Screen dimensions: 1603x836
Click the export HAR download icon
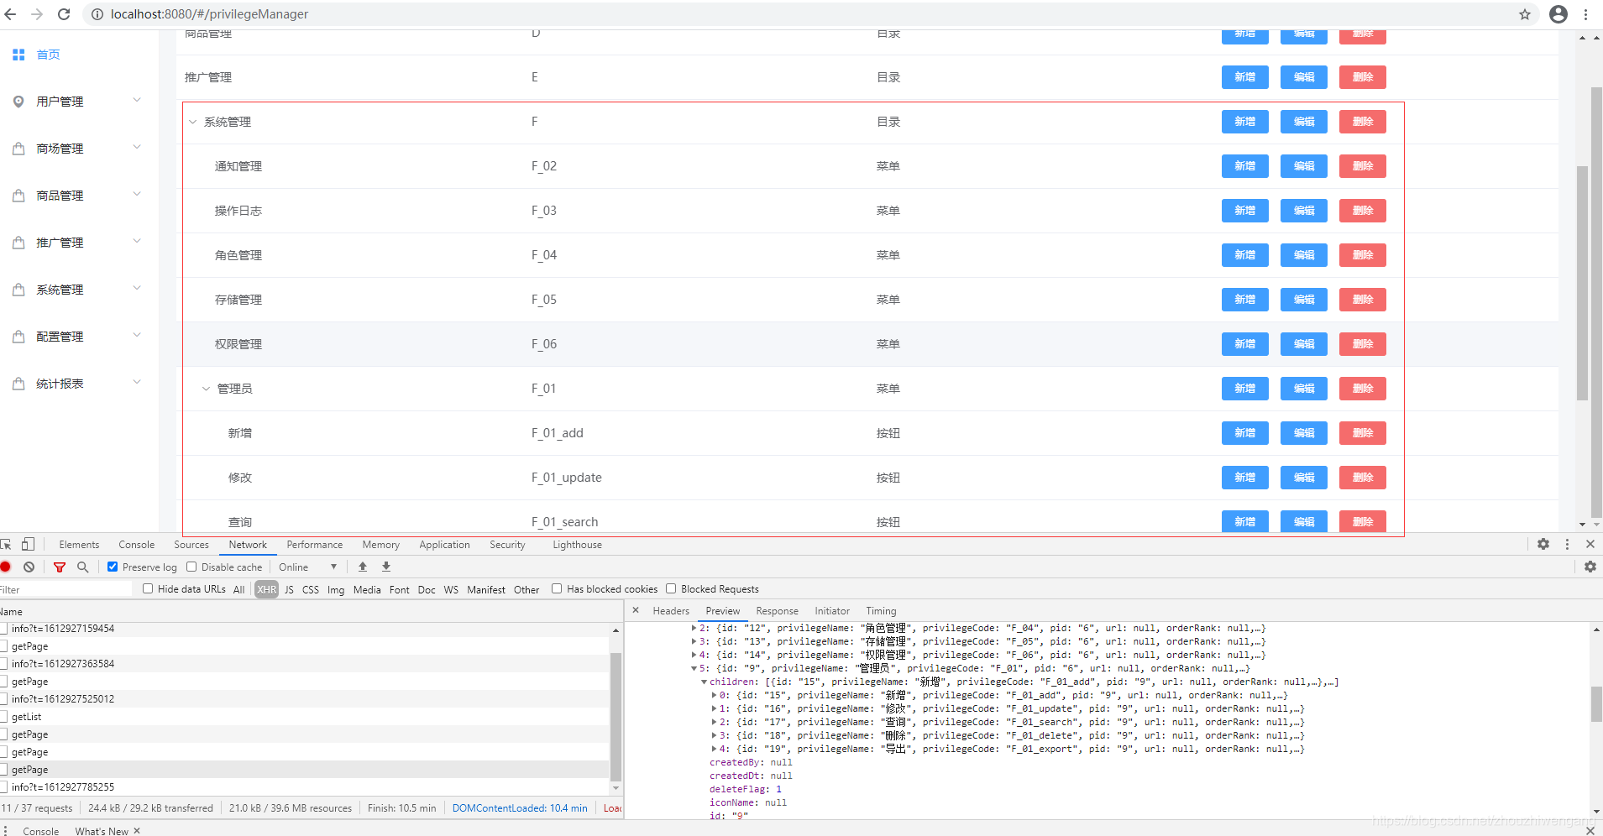pyautogui.click(x=385, y=567)
